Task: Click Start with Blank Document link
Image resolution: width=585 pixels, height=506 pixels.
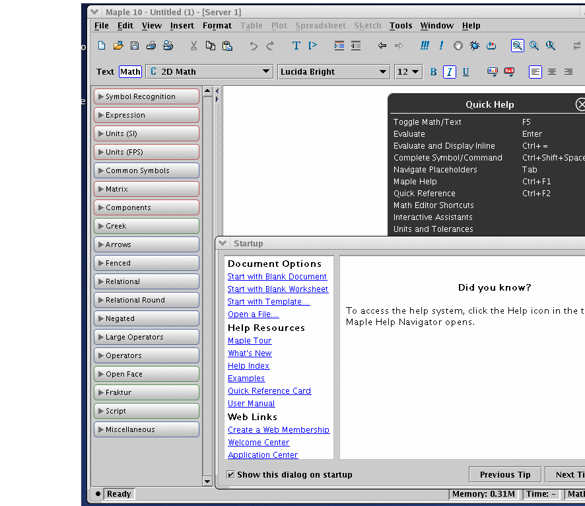Action: [x=277, y=277]
